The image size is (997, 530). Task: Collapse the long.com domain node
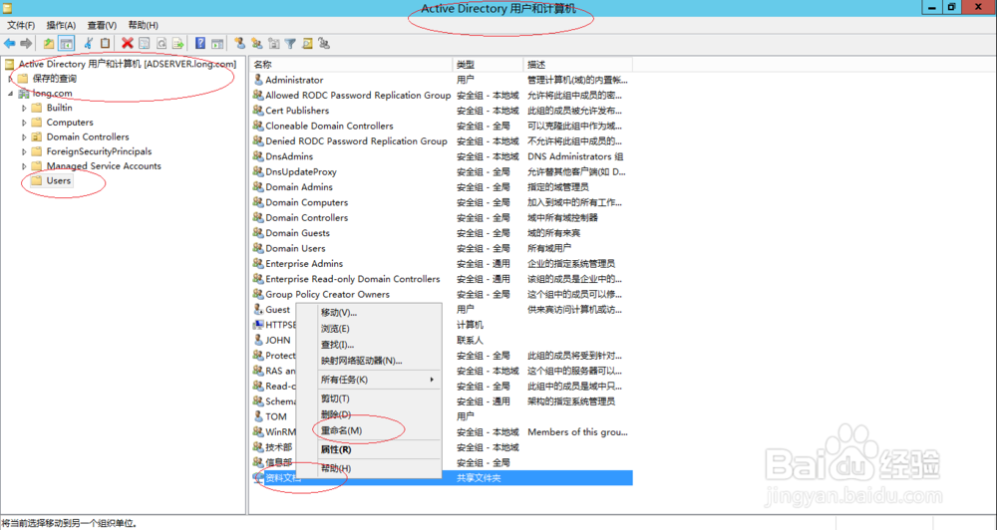click(10, 94)
